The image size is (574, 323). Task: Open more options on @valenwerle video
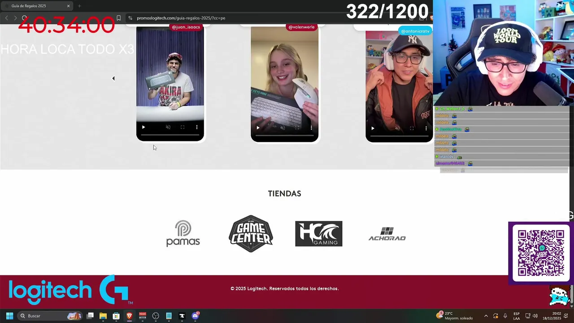(x=311, y=128)
